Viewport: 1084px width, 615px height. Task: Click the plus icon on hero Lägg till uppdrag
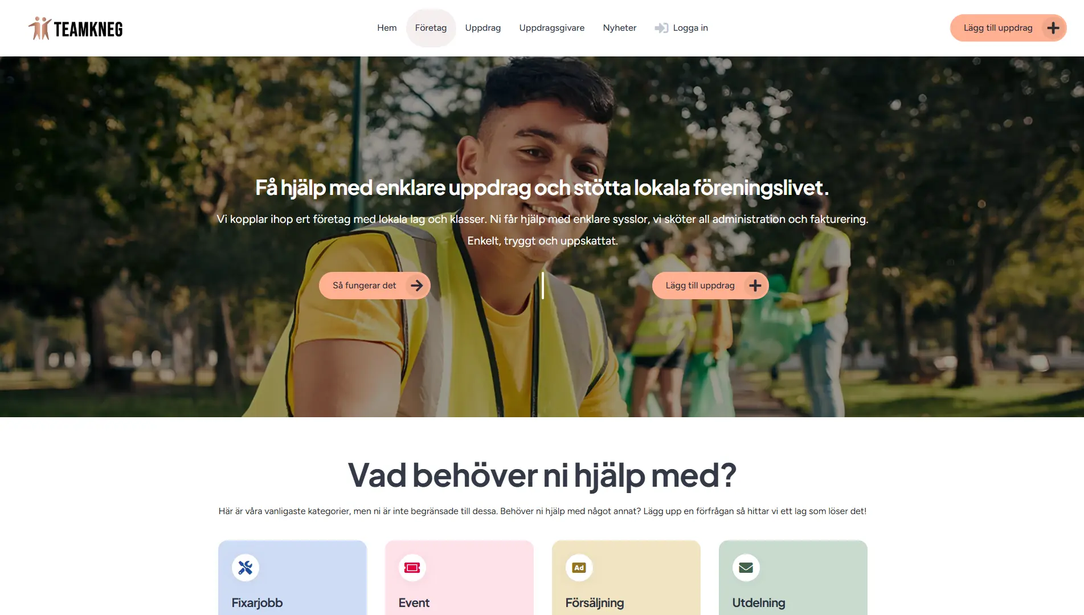(755, 286)
